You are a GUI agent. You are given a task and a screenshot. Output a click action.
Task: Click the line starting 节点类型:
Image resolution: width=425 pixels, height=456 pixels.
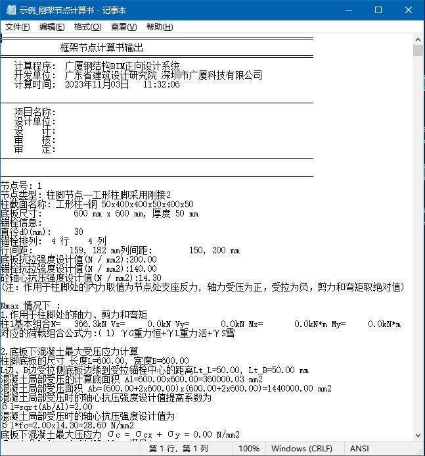point(85,195)
